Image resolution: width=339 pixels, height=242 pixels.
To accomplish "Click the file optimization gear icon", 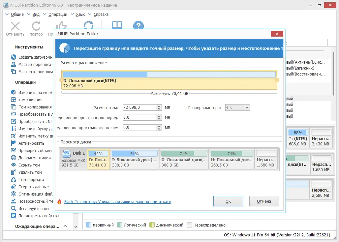I will coord(14,194).
